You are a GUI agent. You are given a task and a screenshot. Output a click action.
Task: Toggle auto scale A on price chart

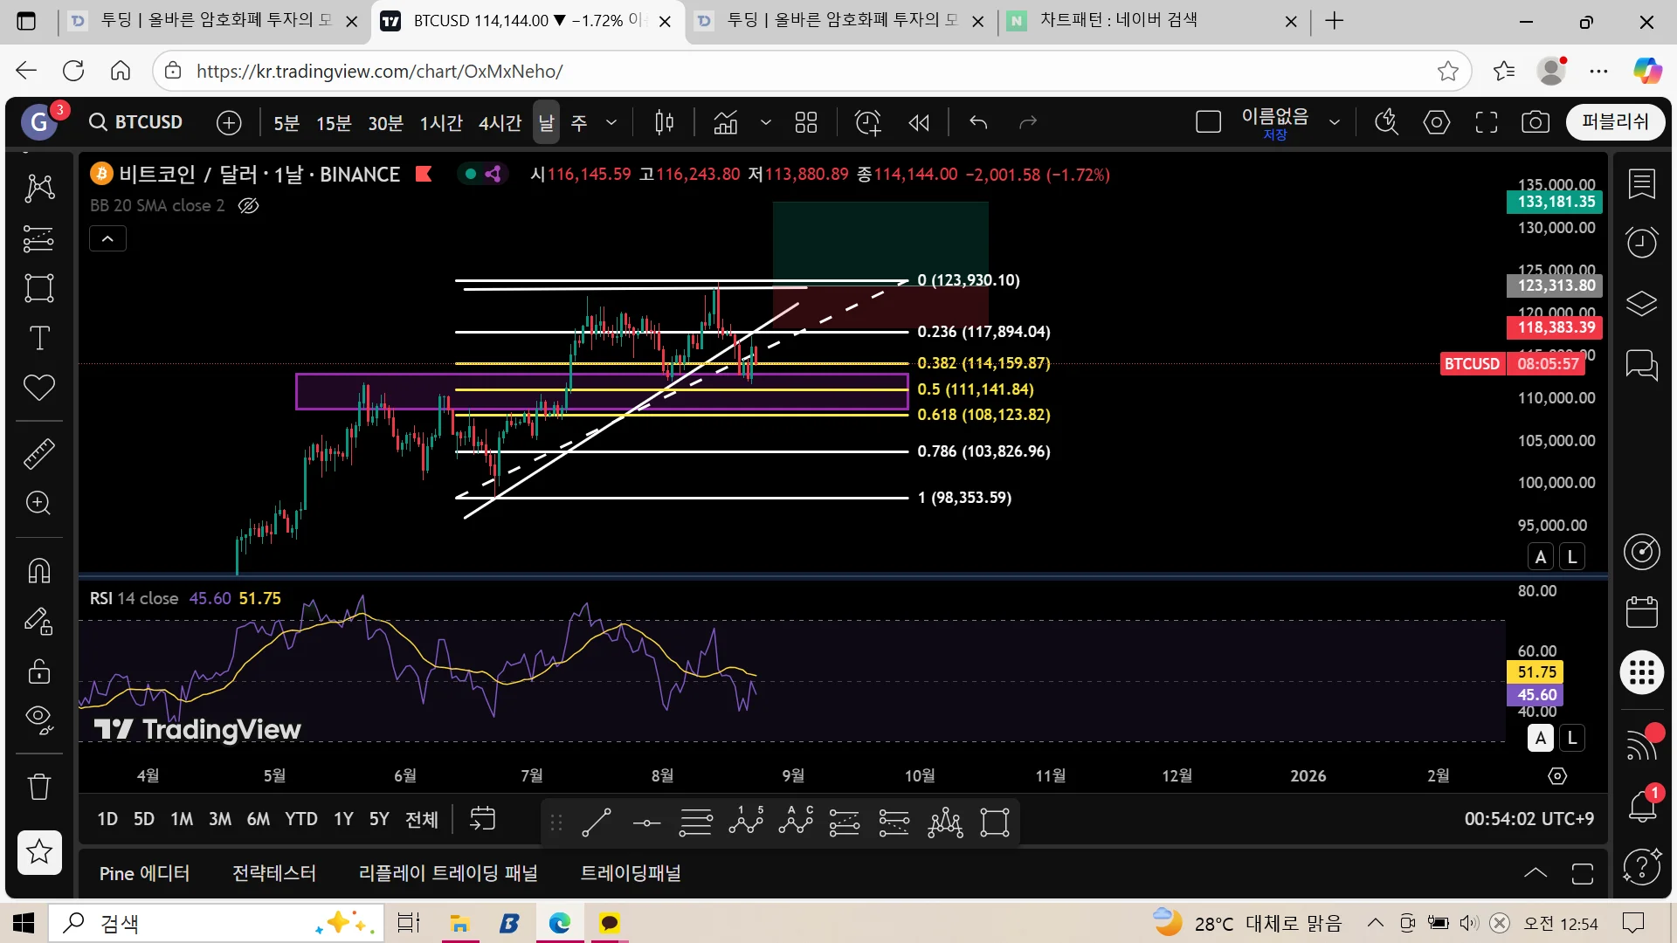(x=1541, y=557)
